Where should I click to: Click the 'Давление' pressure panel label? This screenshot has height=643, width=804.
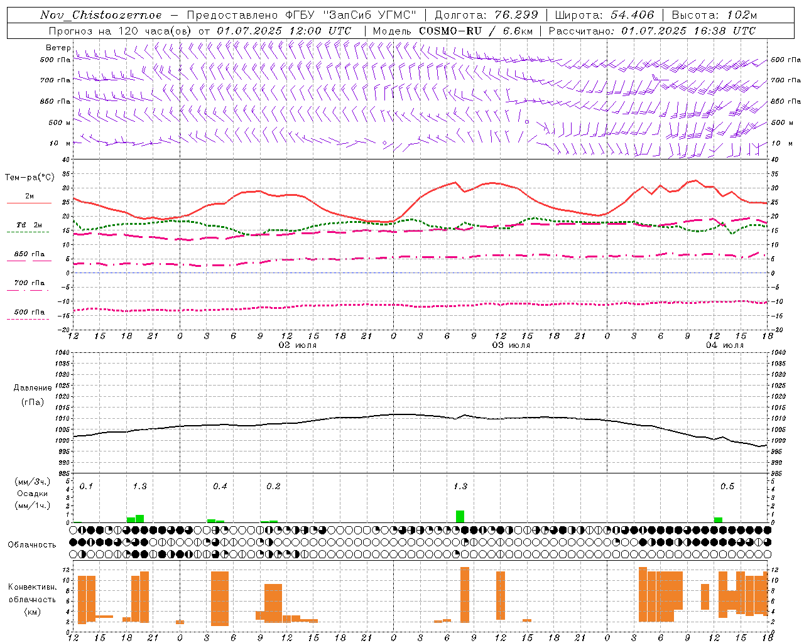[x=32, y=388]
